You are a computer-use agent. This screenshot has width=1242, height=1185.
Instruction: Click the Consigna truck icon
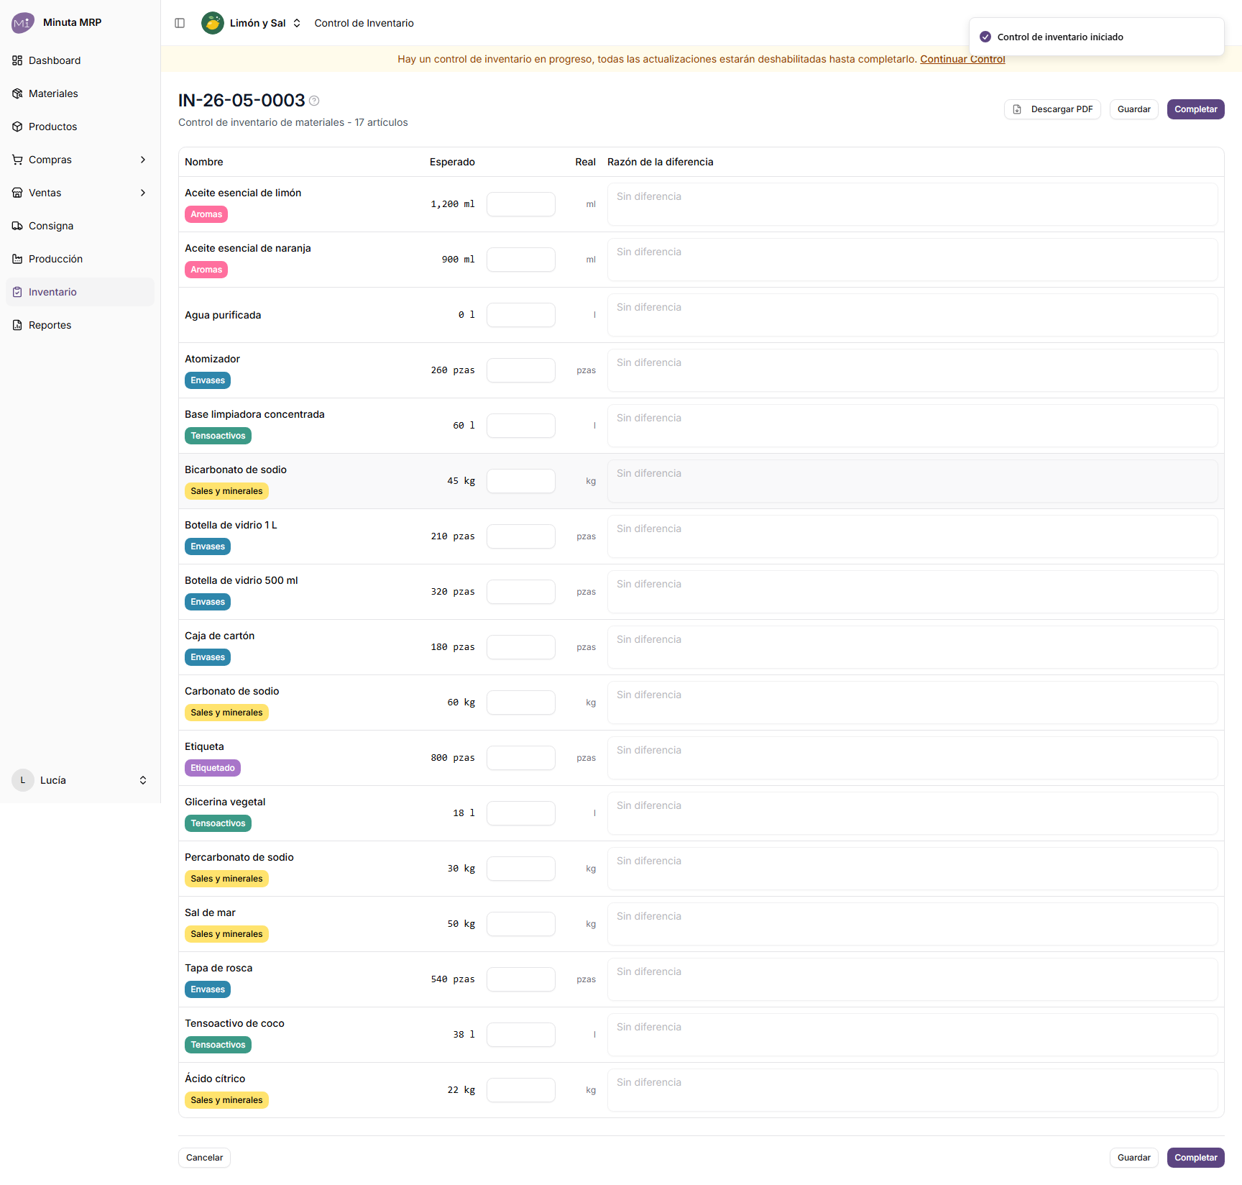click(x=17, y=226)
